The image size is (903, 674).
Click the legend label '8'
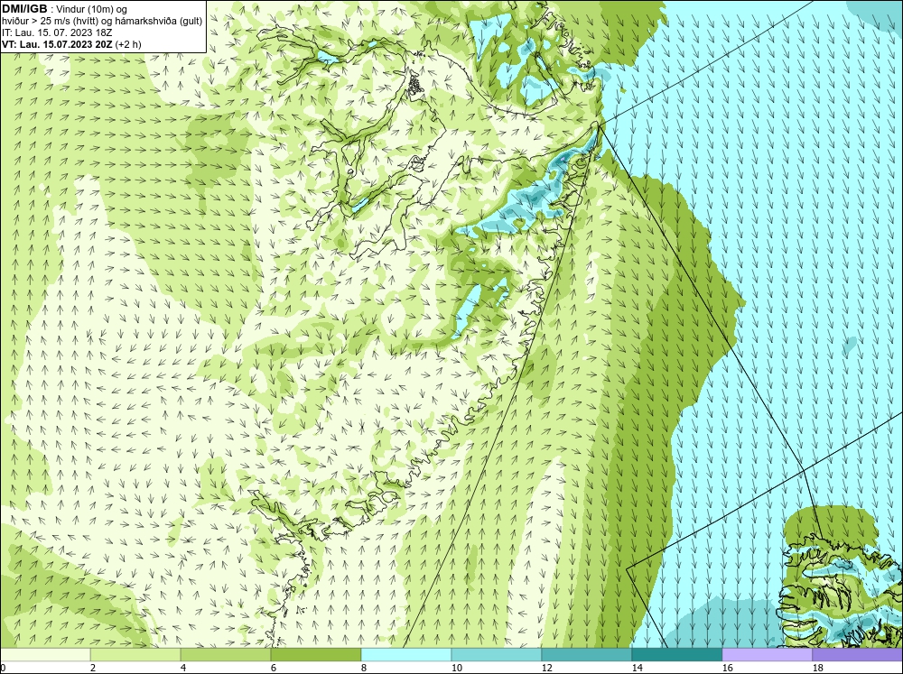tap(364, 668)
